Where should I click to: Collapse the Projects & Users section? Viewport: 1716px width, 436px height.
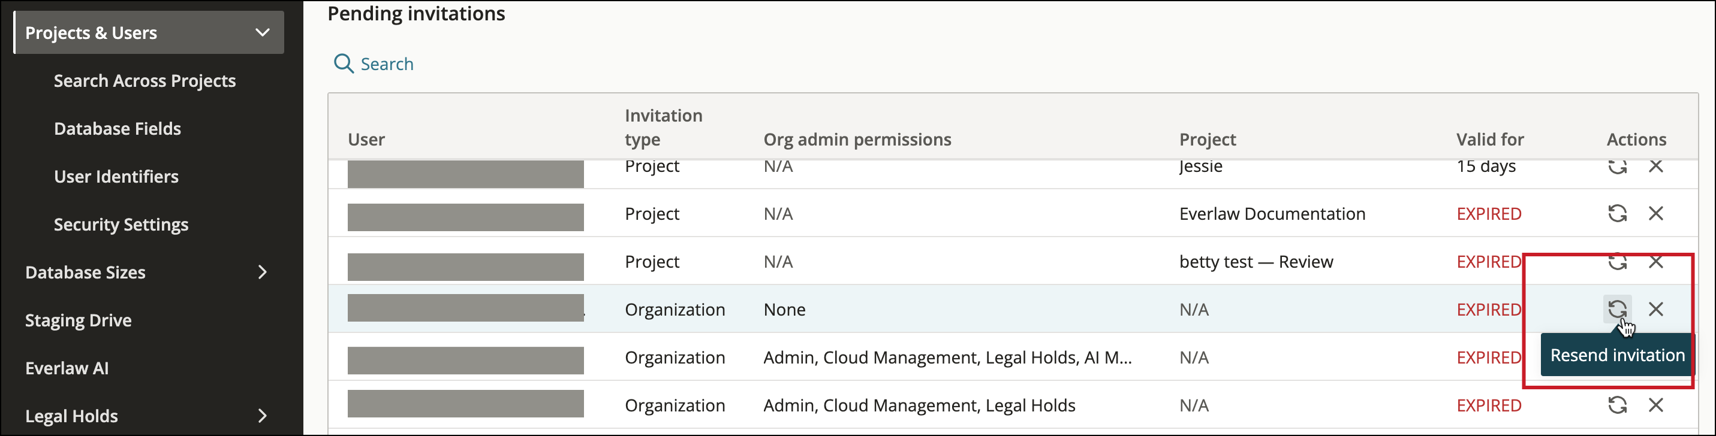click(x=263, y=32)
